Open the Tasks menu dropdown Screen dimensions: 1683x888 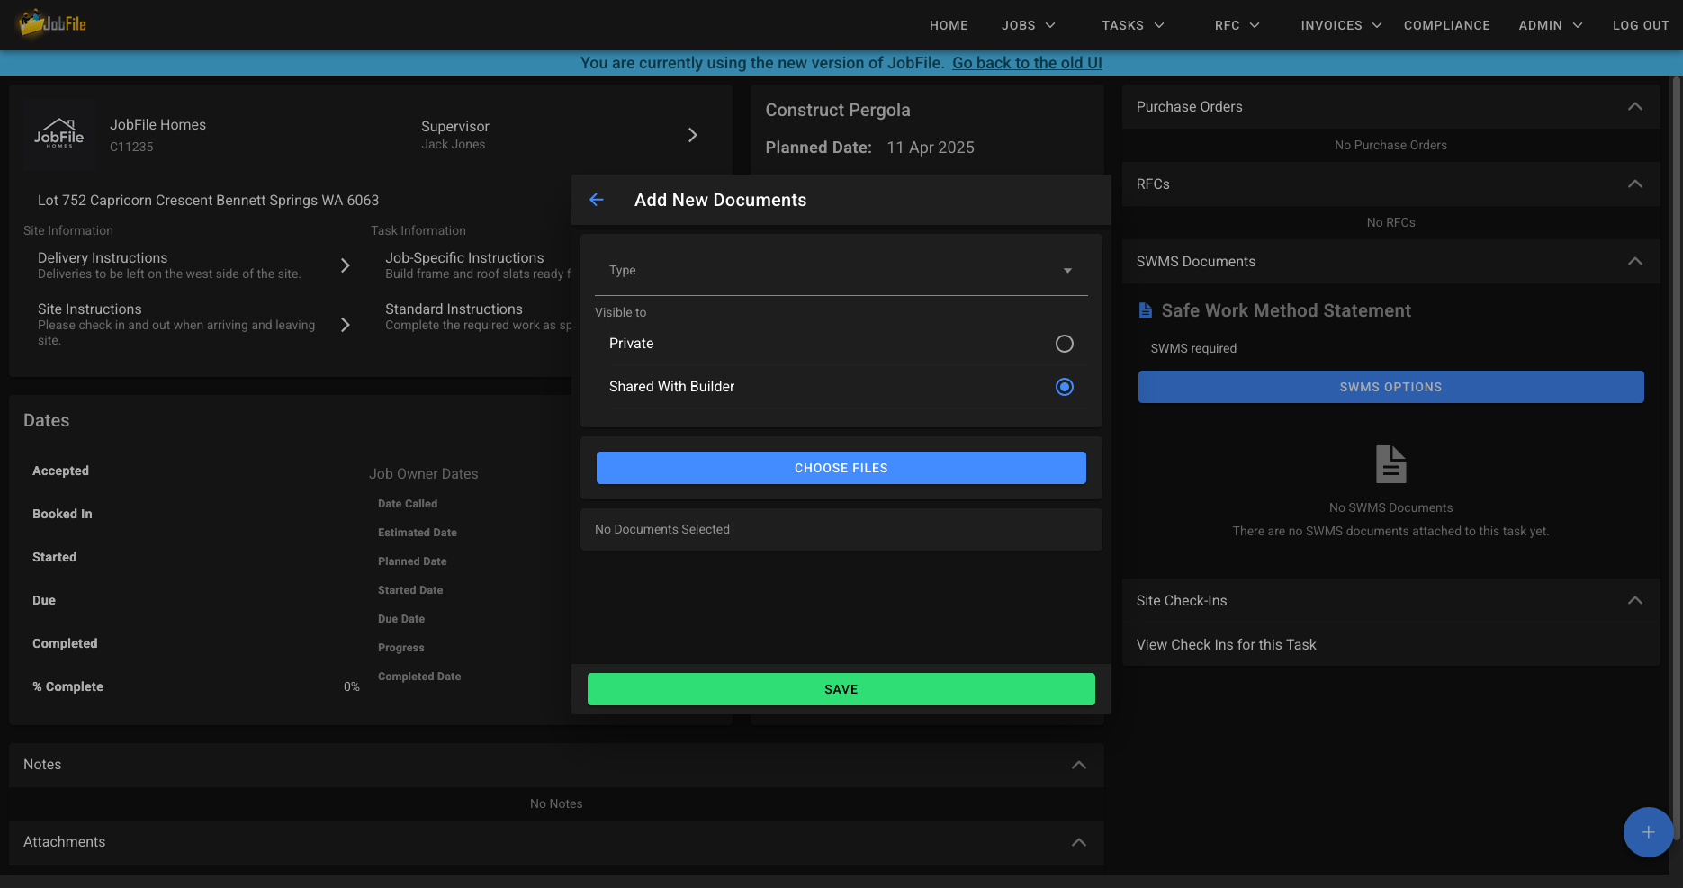click(1132, 25)
